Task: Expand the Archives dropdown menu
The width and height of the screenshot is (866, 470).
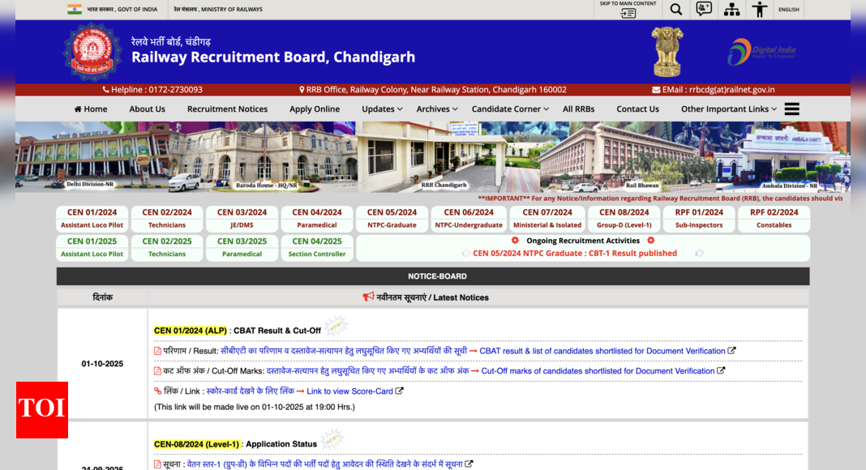Action: pos(437,109)
